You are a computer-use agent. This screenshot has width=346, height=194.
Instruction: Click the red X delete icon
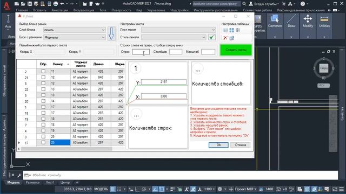(225, 38)
